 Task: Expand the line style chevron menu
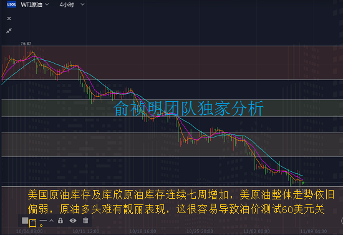click(51, 221)
